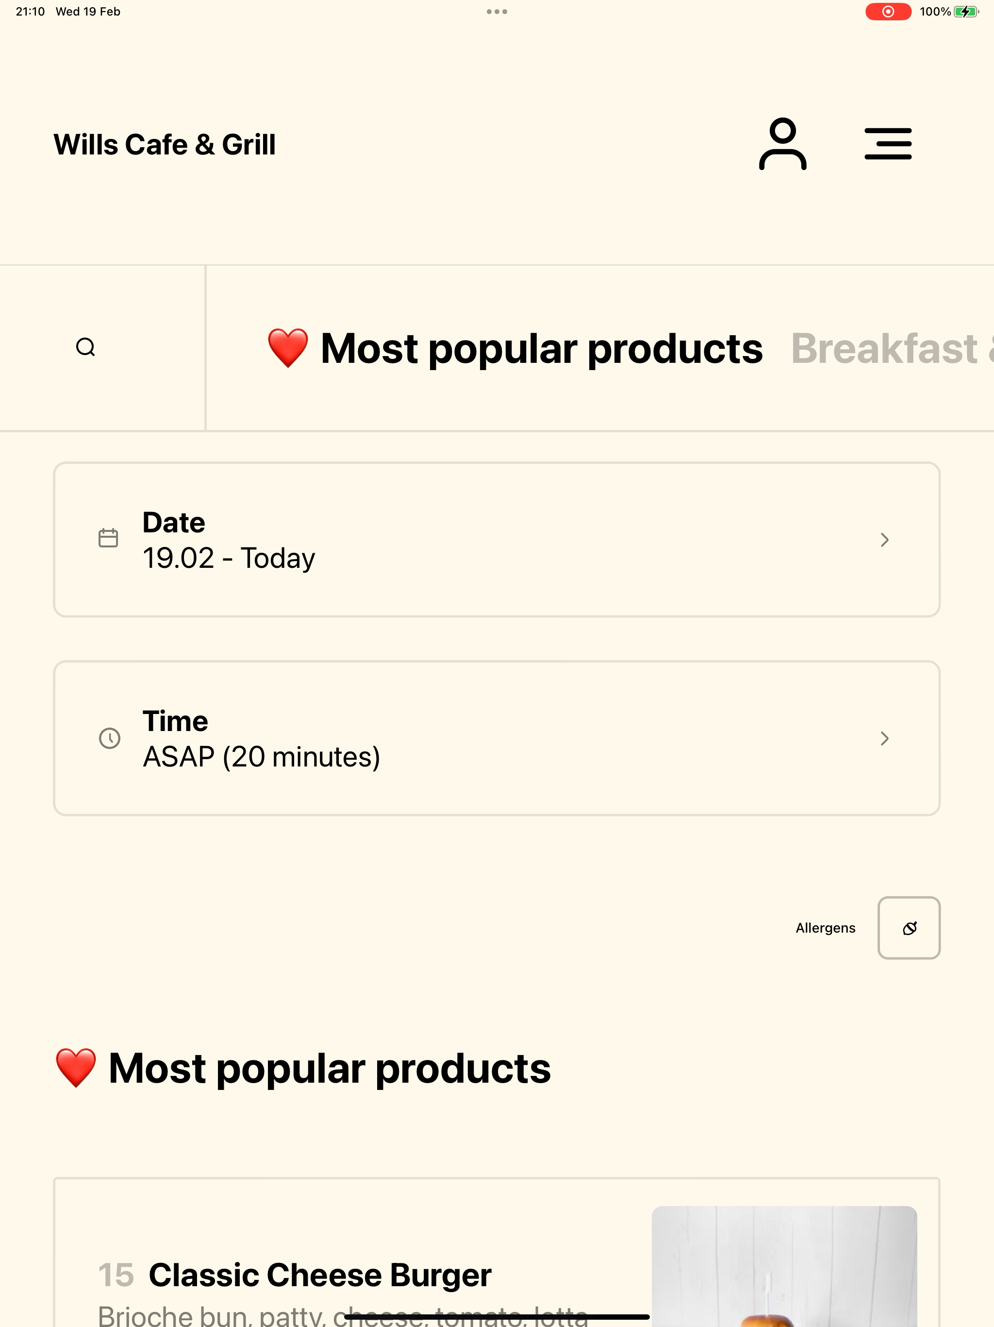Open the Date 19.02 - Today selector
Screen dimensions: 994x1327
point(497,539)
